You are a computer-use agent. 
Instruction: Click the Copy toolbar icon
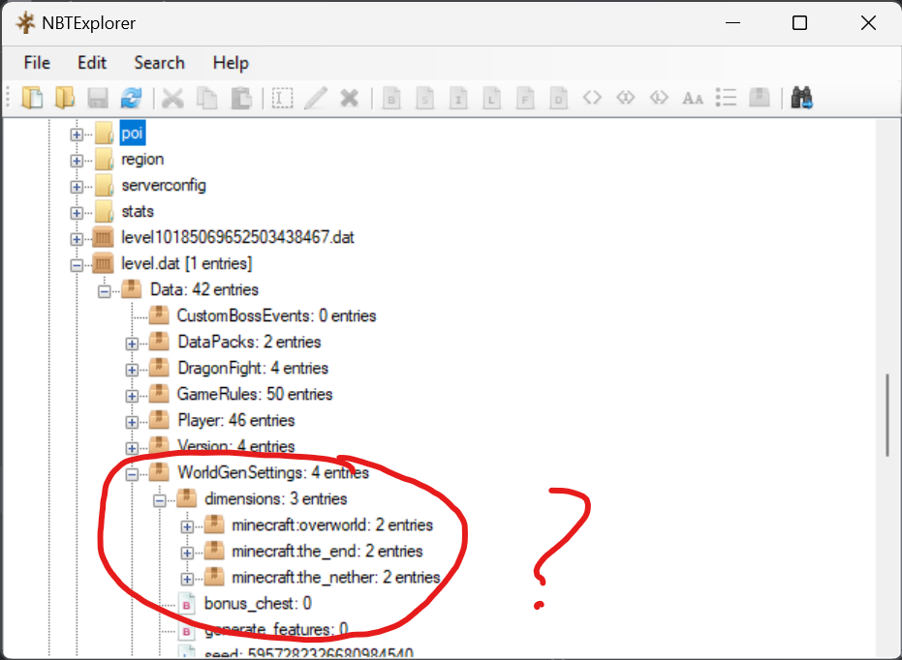pyautogui.click(x=206, y=98)
